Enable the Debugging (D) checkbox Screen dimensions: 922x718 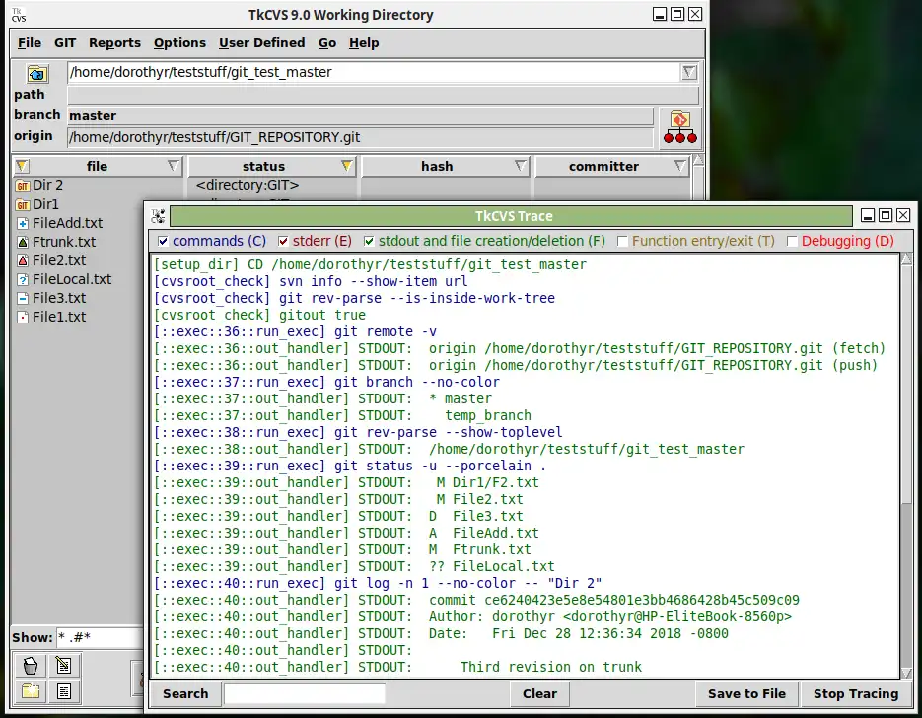tap(792, 241)
